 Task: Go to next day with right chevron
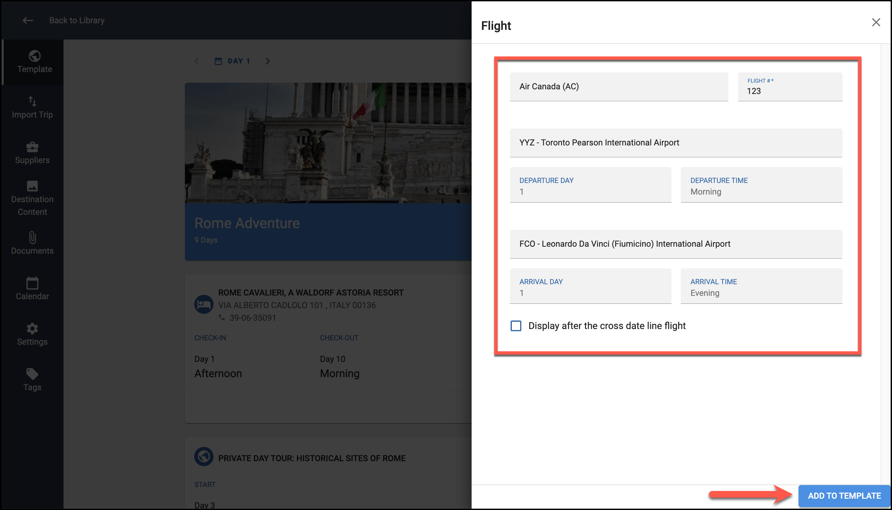click(268, 61)
